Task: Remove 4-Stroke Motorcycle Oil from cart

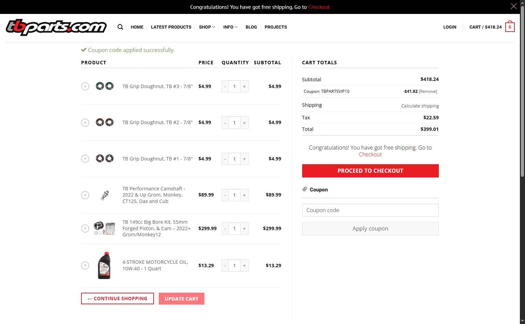Action: pyautogui.click(x=85, y=266)
